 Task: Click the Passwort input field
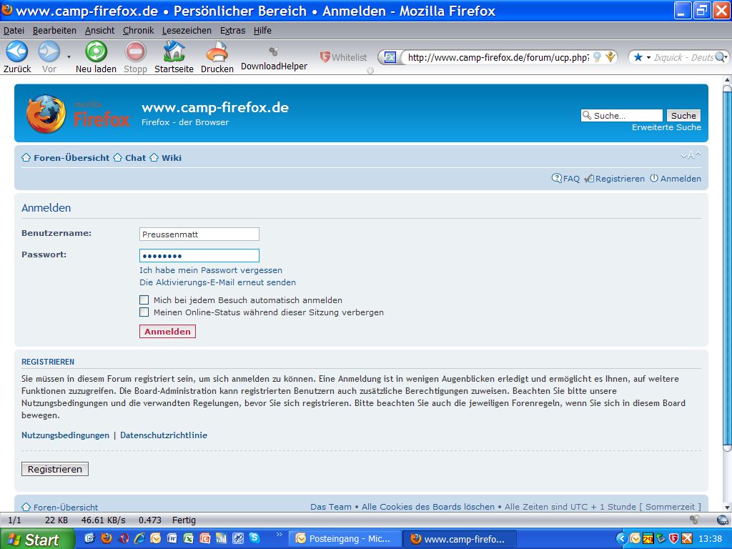199,255
